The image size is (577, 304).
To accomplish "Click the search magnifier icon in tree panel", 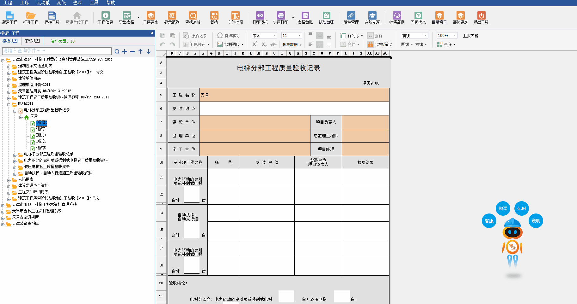I will [x=117, y=51].
